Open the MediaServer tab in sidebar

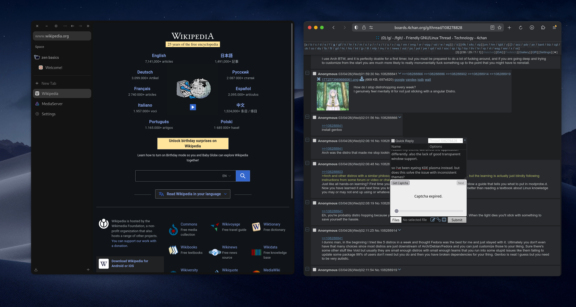tap(52, 104)
